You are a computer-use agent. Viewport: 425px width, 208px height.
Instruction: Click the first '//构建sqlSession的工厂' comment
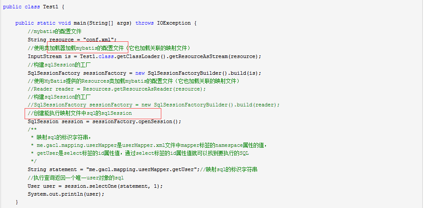point(59,65)
